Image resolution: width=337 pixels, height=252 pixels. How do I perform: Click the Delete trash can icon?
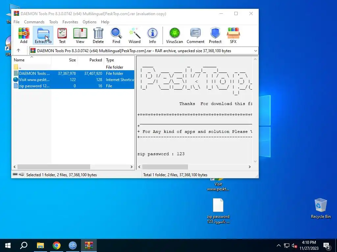tap(98, 35)
